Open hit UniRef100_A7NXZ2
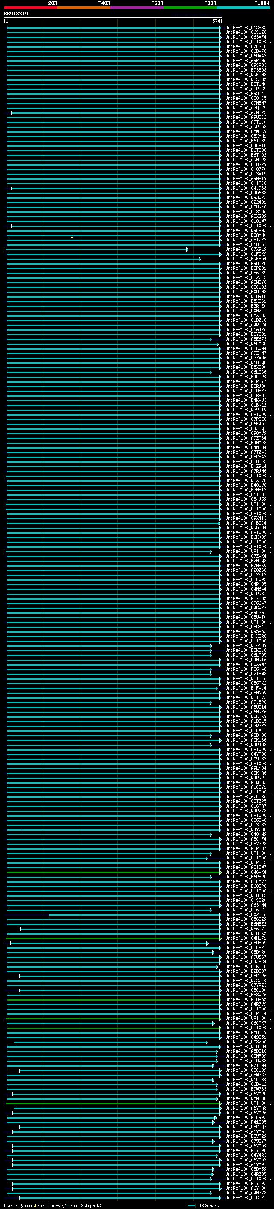The height and width of the screenshot is (1209, 274). [245, 113]
